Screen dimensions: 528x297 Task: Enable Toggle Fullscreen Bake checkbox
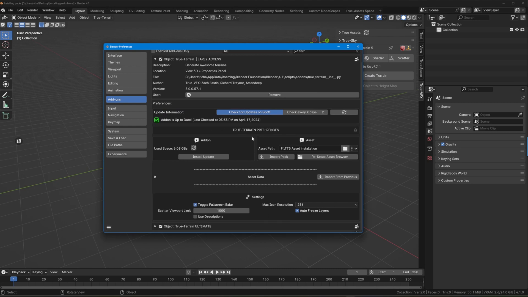pos(195,205)
